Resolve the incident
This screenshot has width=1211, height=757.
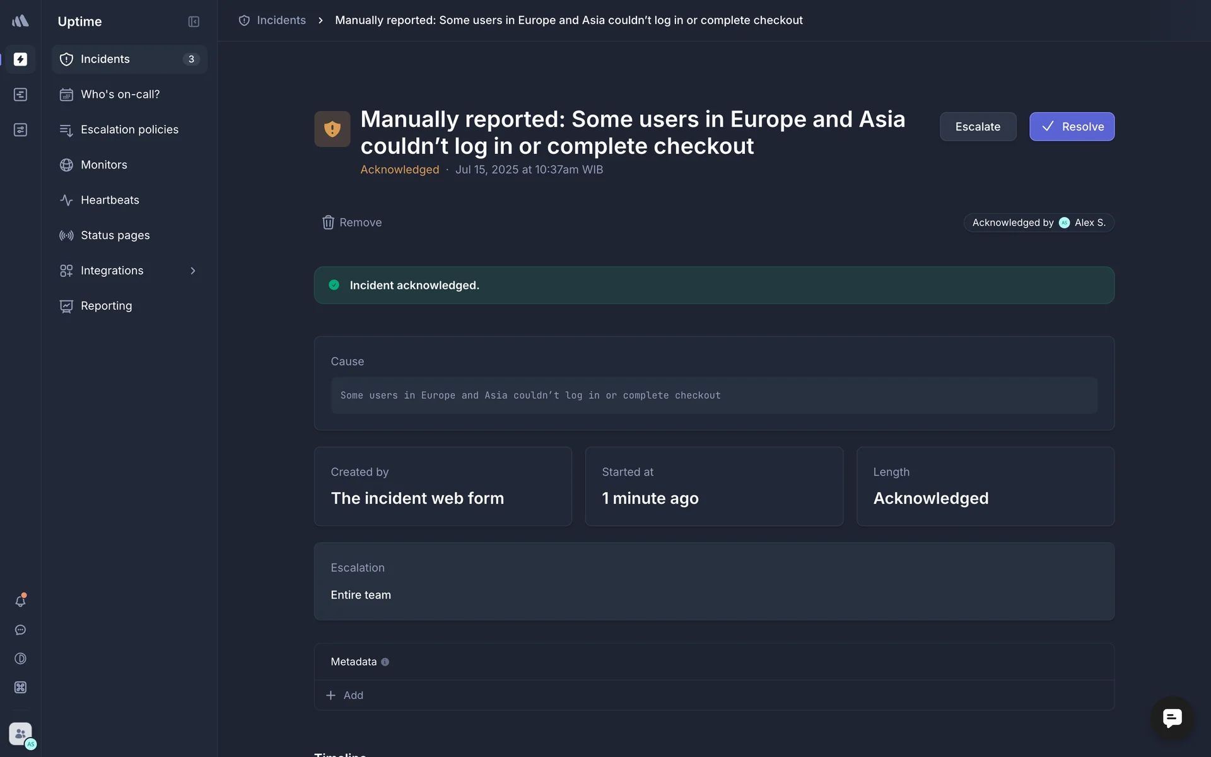[x=1072, y=127]
